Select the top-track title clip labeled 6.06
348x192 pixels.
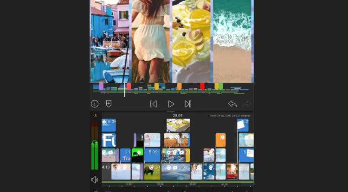109,125
